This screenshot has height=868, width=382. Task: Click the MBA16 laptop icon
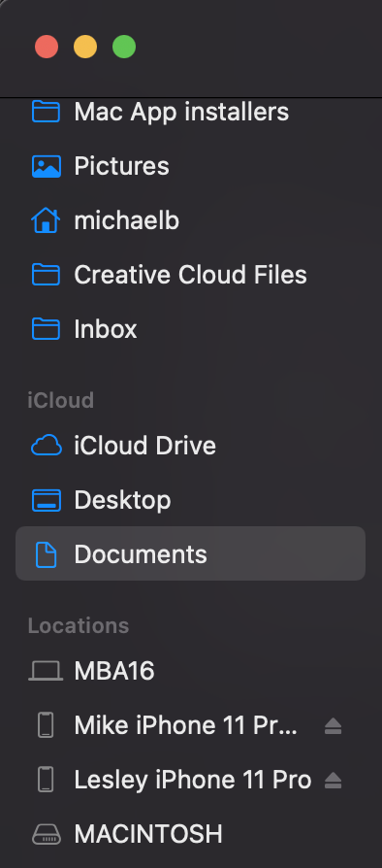pos(46,671)
